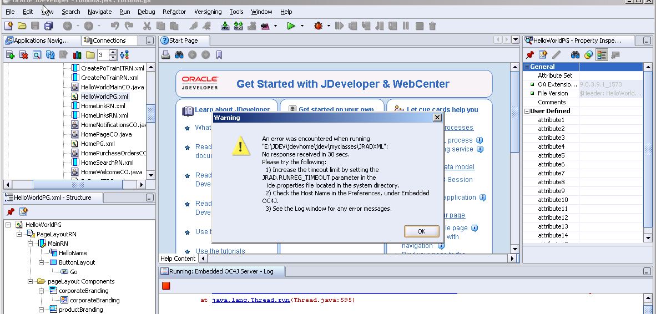
Task: Collapse the User Defined property section
Action: click(527, 111)
